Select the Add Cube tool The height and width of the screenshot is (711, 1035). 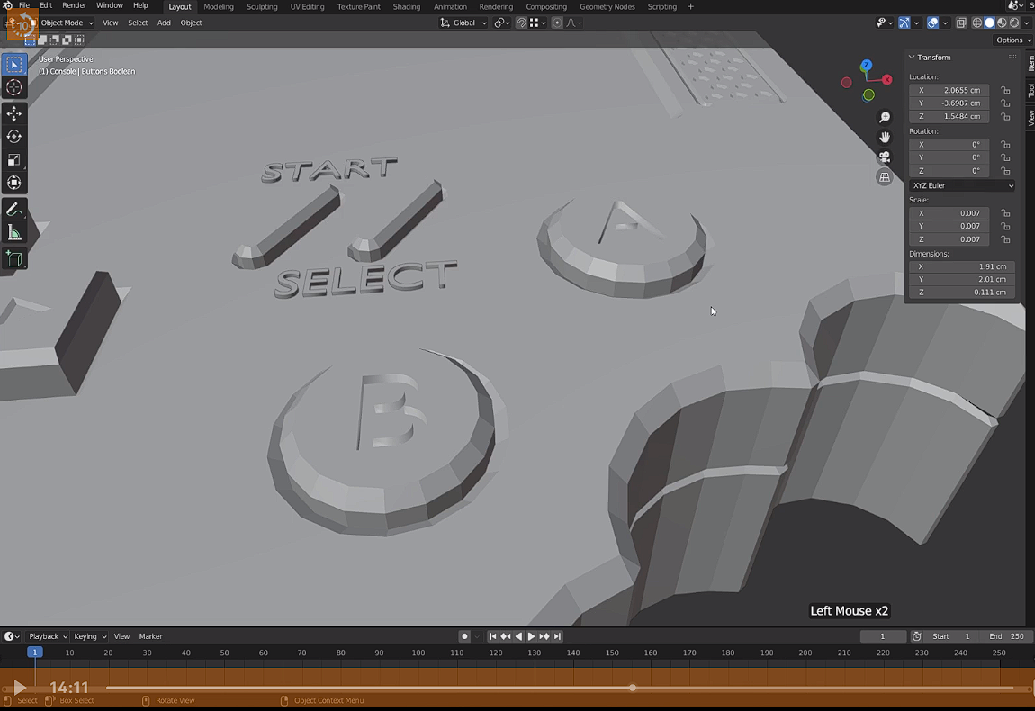point(13,259)
